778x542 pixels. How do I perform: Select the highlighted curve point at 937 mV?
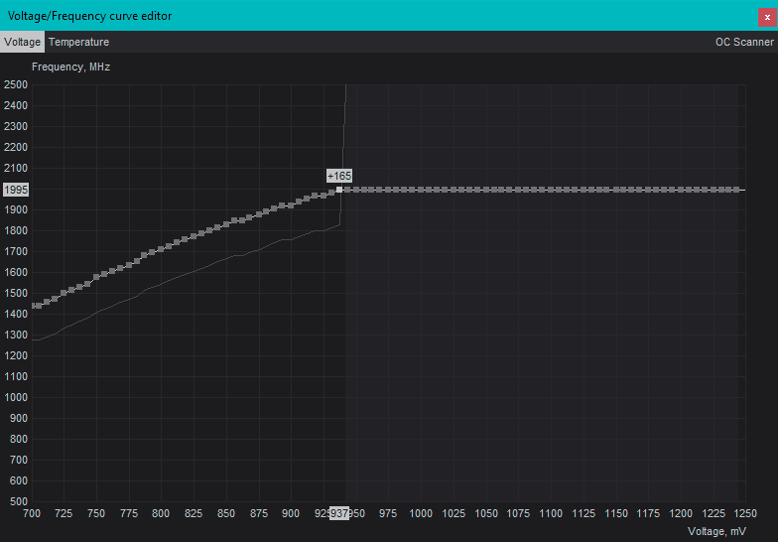pyautogui.click(x=339, y=190)
